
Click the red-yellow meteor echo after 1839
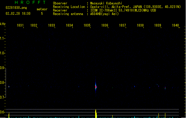pyautogui.click(x=165, y=88)
